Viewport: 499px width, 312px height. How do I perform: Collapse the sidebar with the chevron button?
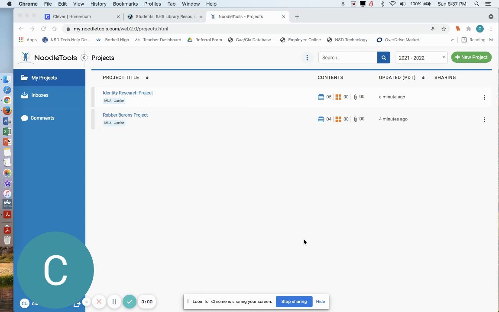(x=84, y=58)
